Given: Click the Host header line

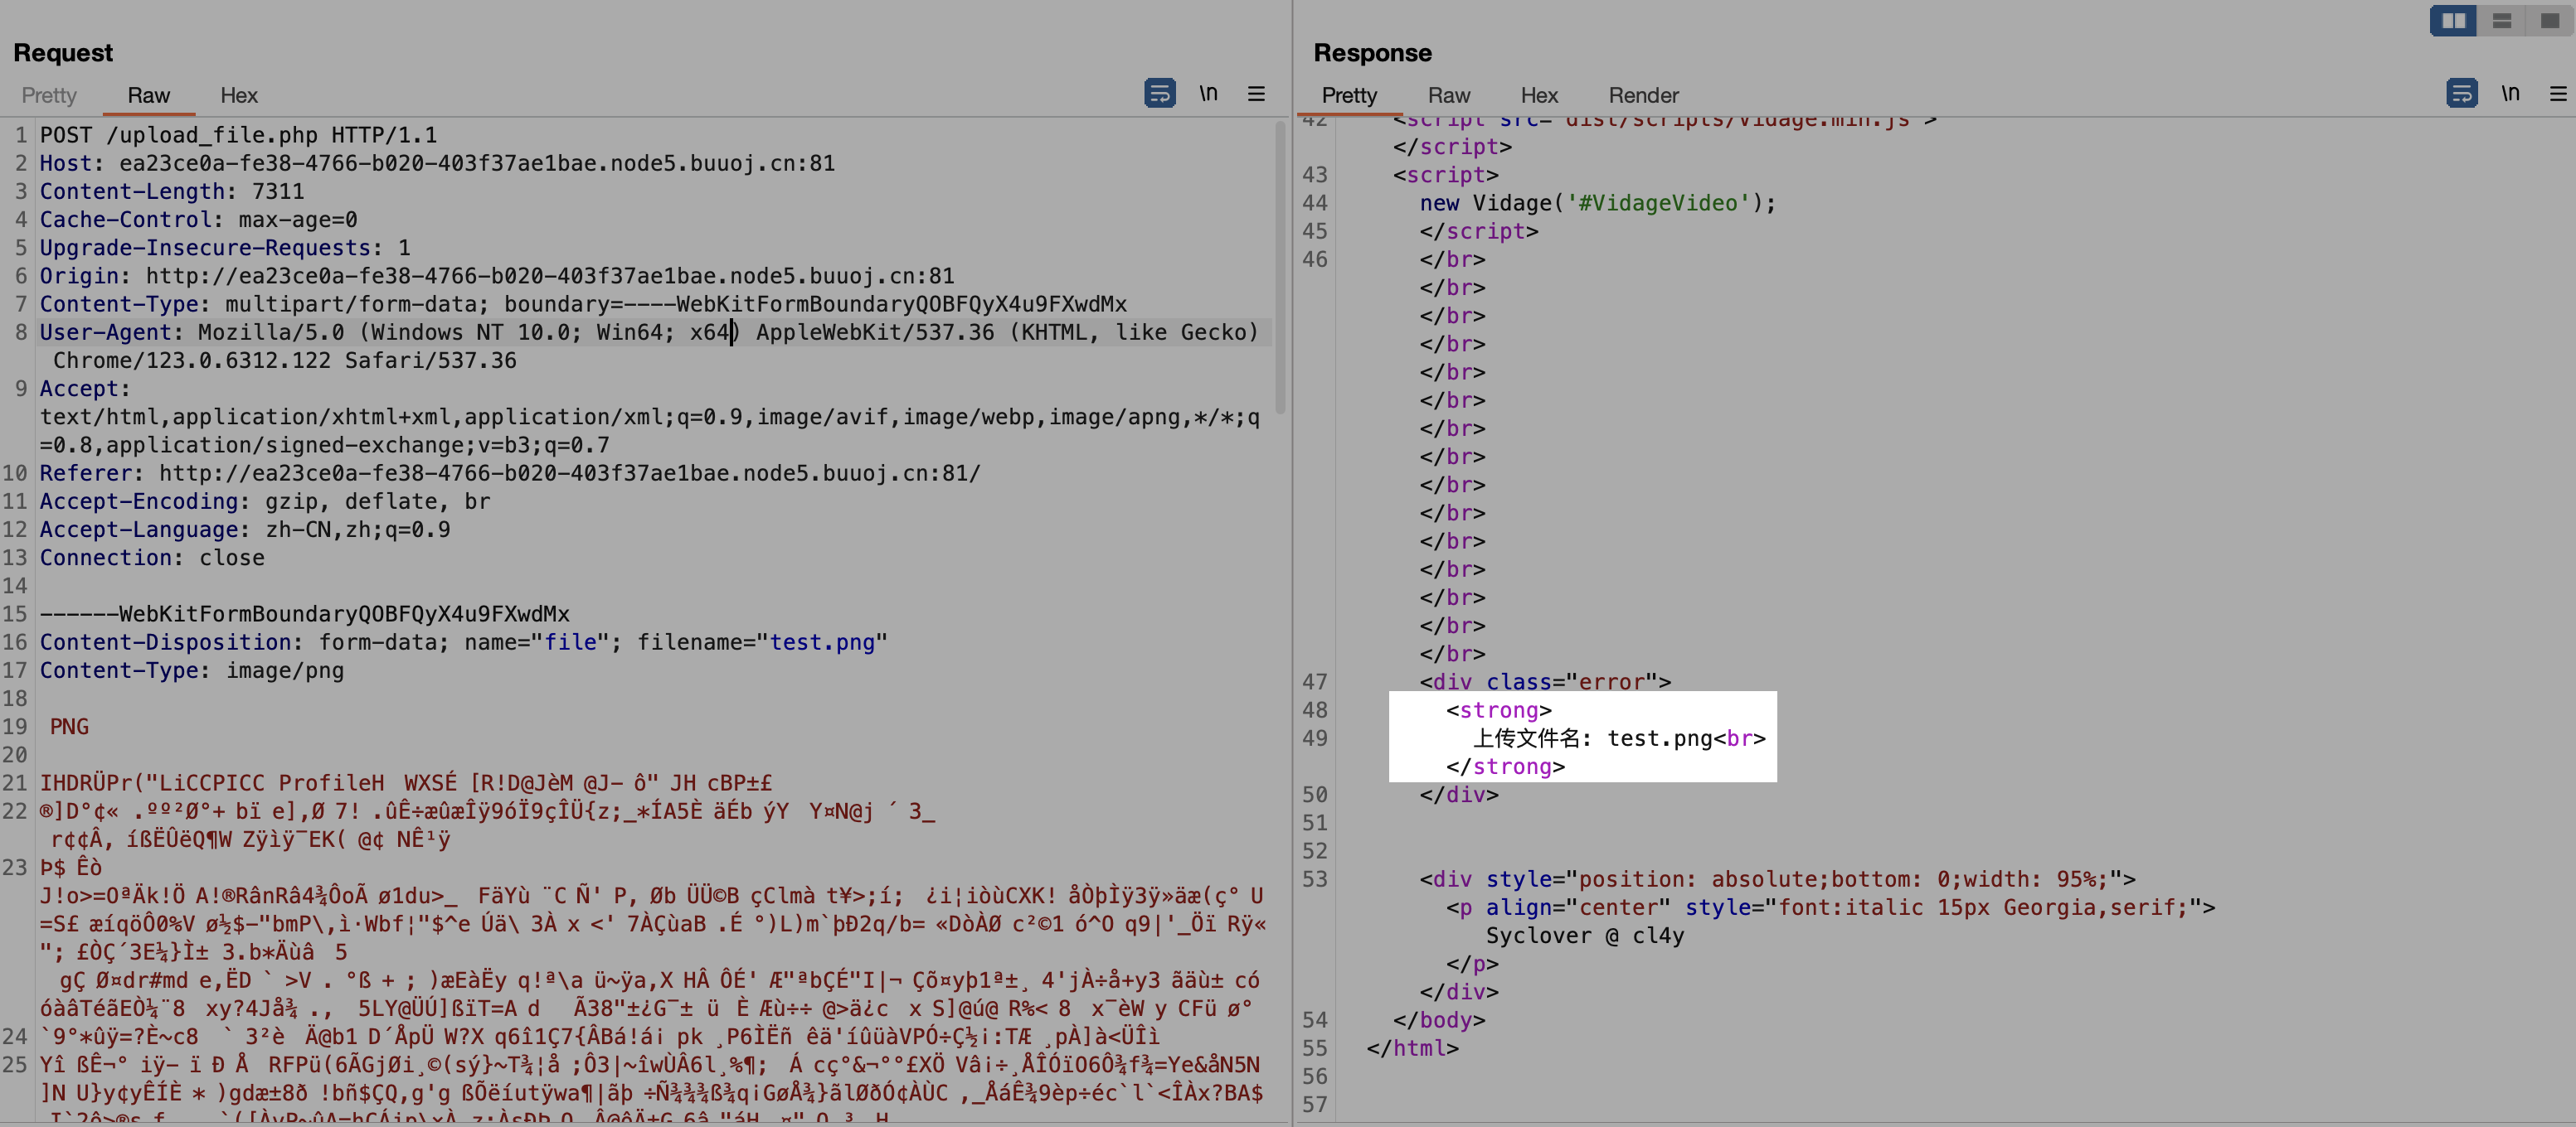Looking at the screenshot, I should [x=437, y=163].
